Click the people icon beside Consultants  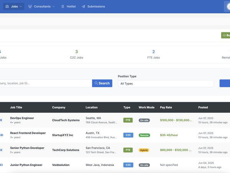30,6
